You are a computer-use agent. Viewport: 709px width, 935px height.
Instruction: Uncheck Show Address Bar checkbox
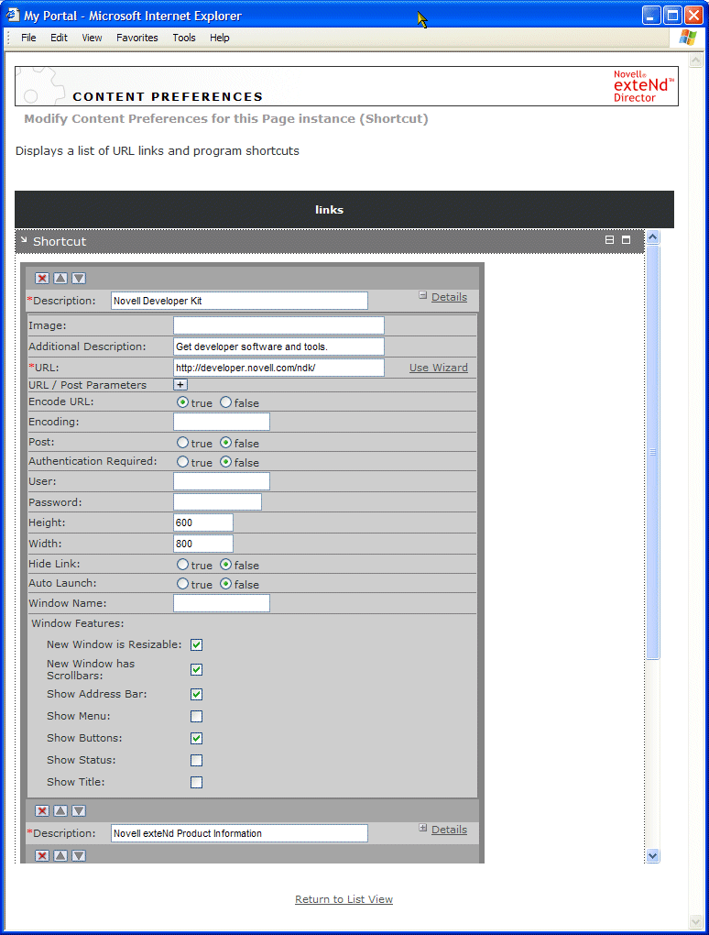pos(196,695)
